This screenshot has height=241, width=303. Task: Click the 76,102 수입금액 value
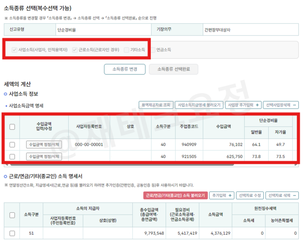tap(236, 145)
